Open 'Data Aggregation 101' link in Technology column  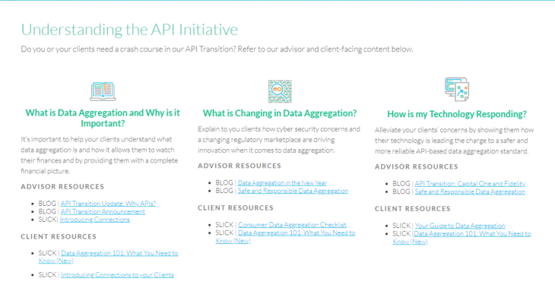[462, 238]
